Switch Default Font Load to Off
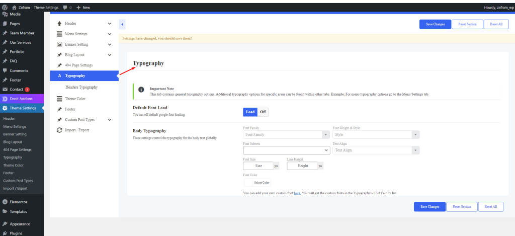This screenshot has height=236, width=515. point(263,112)
